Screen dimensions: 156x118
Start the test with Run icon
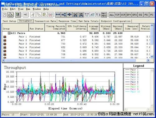tap(18, 15)
